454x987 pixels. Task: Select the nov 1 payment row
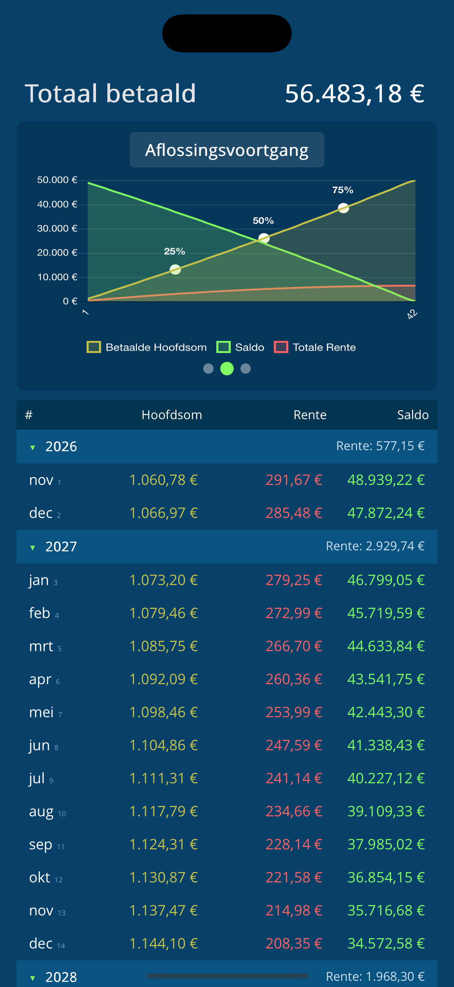pyautogui.click(x=227, y=480)
